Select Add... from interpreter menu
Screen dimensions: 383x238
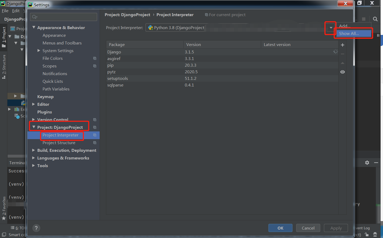pos(353,26)
